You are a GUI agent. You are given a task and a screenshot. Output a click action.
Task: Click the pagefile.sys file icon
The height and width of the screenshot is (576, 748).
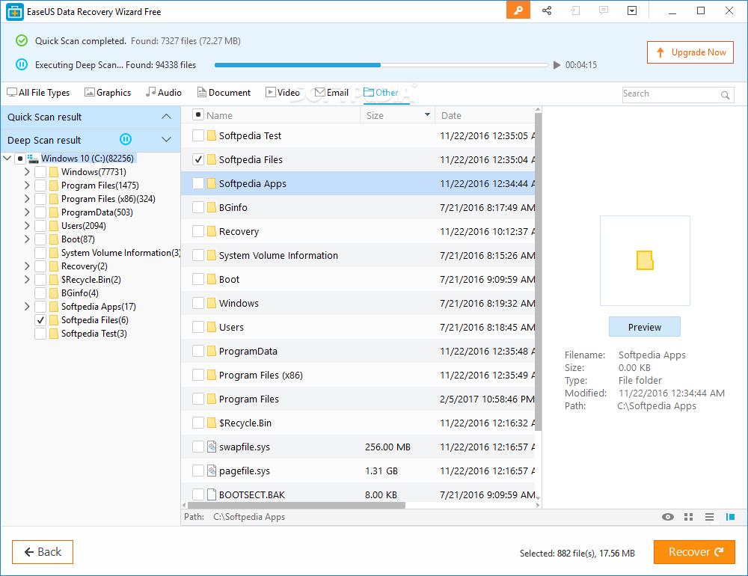(212, 471)
